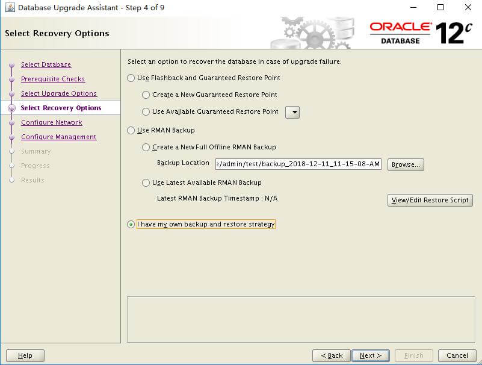Go to Configure Network step
The image size is (482, 365).
pyautogui.click(x=52, y=122)
